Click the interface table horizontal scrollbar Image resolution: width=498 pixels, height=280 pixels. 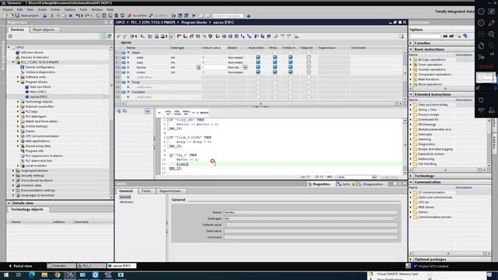click(x=261, y=103)
